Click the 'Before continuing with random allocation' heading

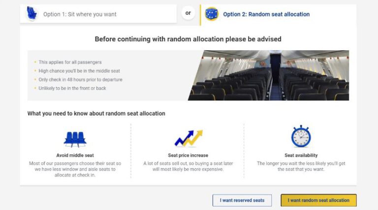tap(188, 39)
